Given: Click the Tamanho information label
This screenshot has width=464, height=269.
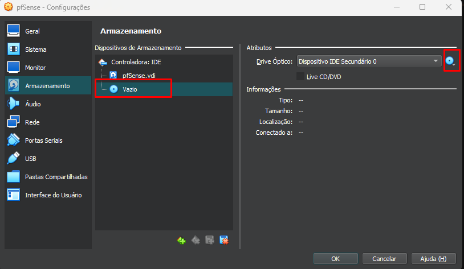Looking at the screenshot, I should (x=279, y=111).
